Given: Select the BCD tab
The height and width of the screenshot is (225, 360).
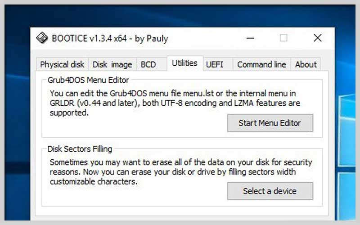Looking at the screenshot, I should point(148,64).
